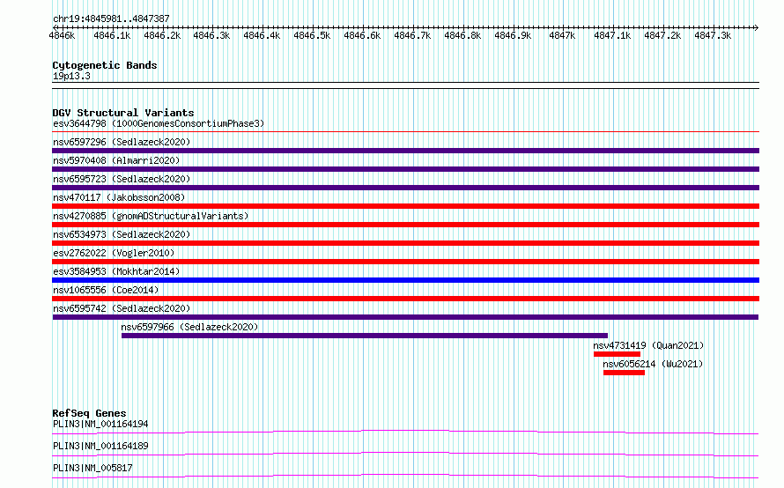Select variant label nsv470117 (Jakobsson2008)
The image size is (784, 488).
point(119,197)
